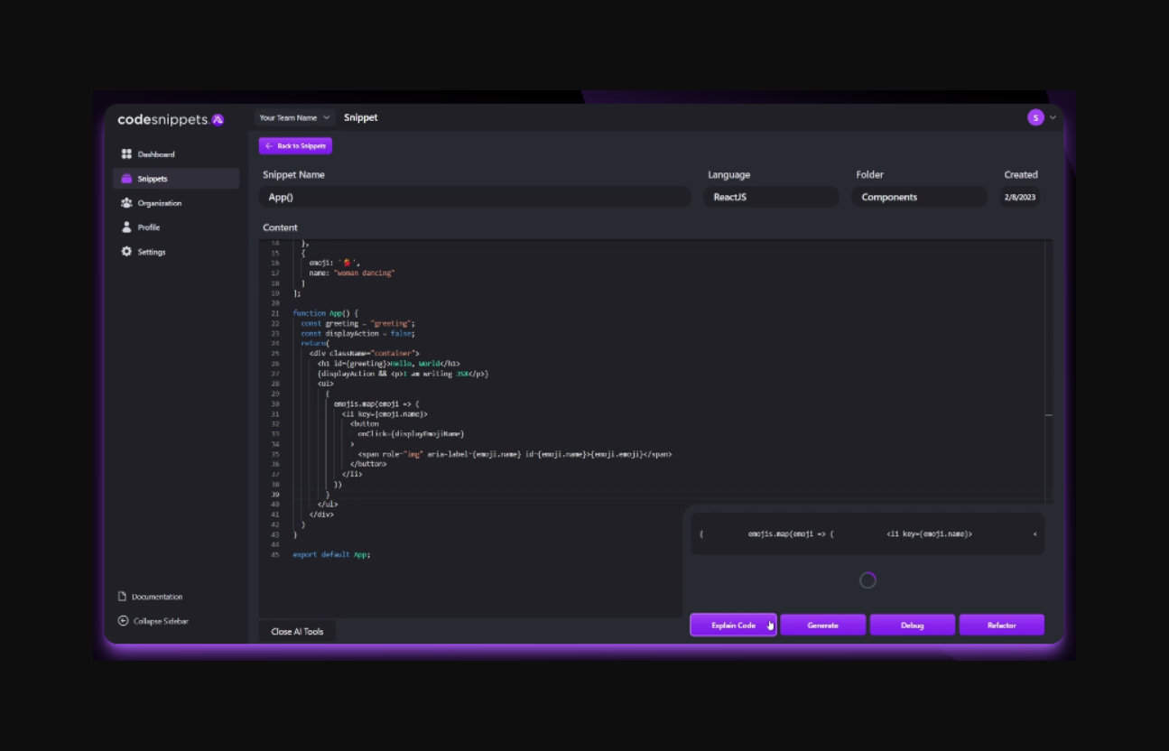This screenshot has height=751, width=1169.
Task: Open the account menu chevron beside avatar
Action: (1053, 117)
